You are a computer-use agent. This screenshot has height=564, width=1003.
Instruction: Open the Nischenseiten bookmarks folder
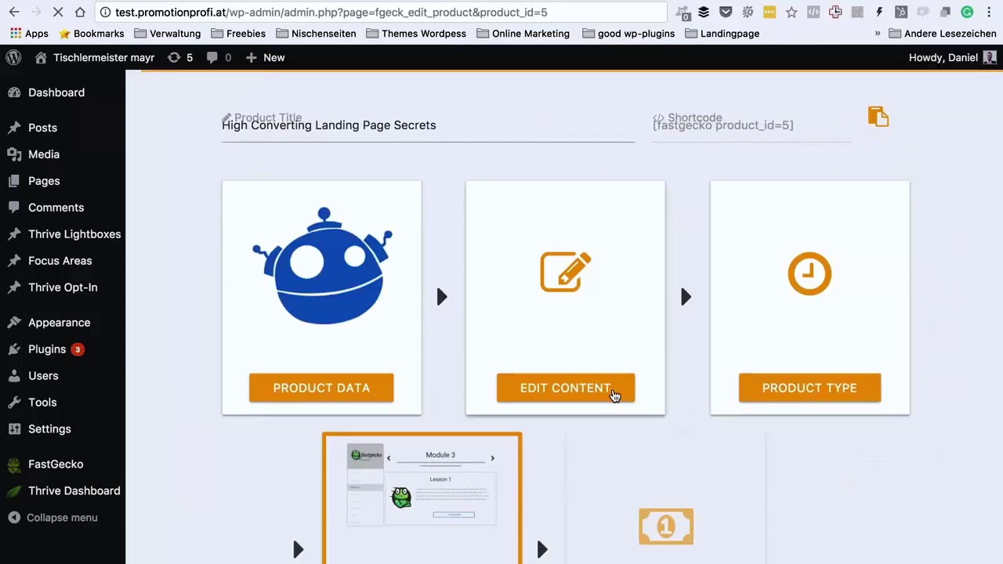pyautogui.click(x=315, y=34)
